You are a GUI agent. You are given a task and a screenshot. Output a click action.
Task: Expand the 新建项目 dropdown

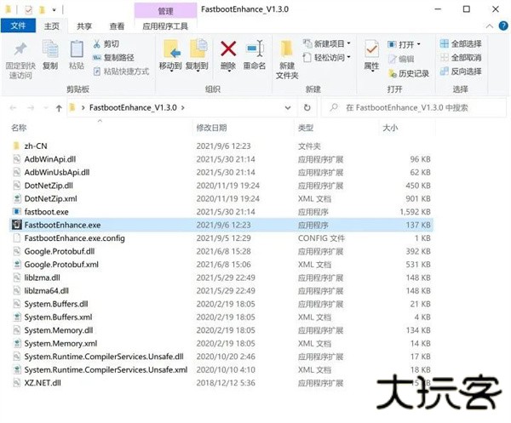tap(330, 44)
